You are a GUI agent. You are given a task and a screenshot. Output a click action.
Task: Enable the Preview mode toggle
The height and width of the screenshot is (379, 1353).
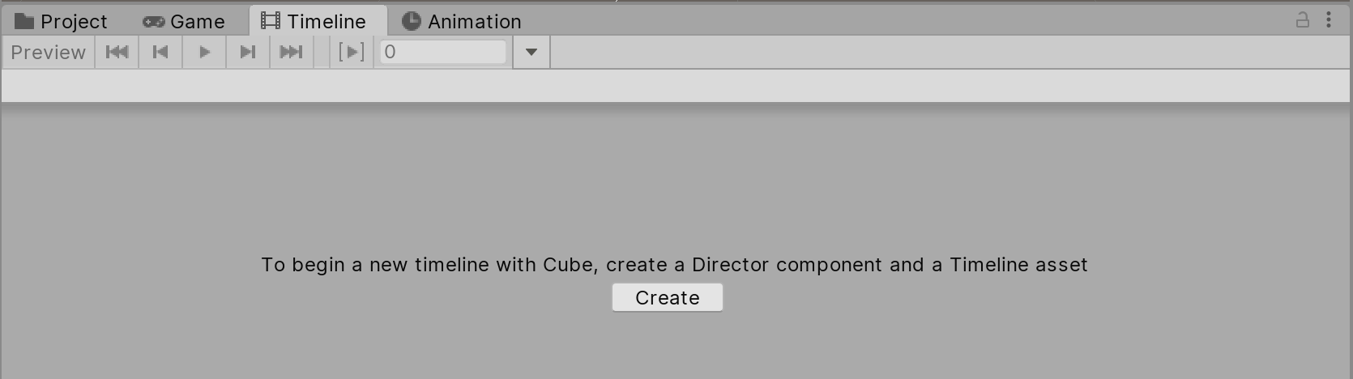tap(48, 52)
